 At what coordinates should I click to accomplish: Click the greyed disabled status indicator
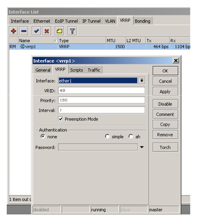tap(46, 210)
